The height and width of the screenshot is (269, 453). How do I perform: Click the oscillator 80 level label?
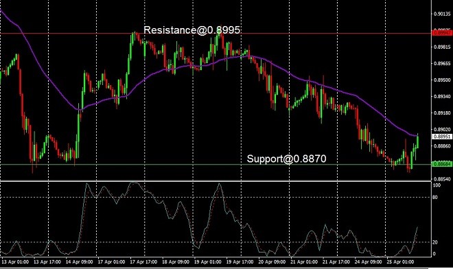pyautogui.click(x=435, y=198)
